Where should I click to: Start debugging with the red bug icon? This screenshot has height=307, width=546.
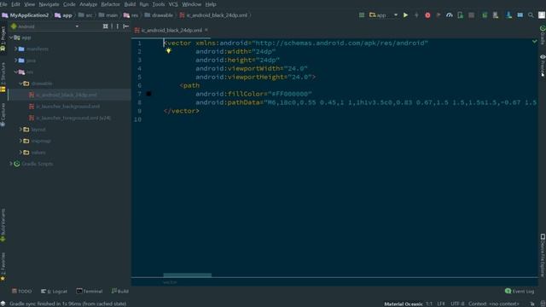click(427, 15)
